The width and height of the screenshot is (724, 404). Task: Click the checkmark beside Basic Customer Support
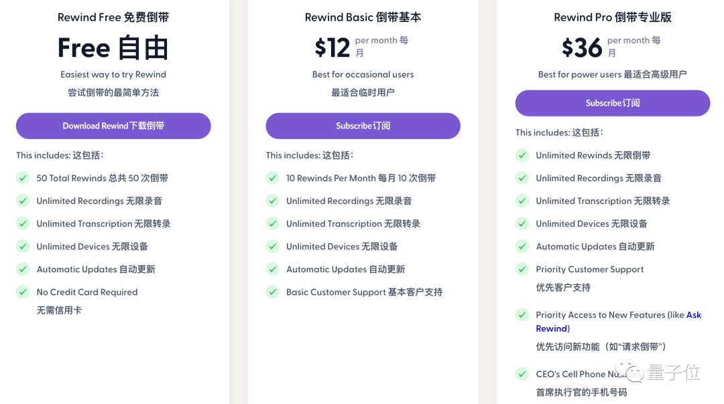272,292
